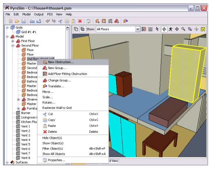Select the pan four-arrow tool
Viewport: 212px width, 169px height.
tap(177, 29)
